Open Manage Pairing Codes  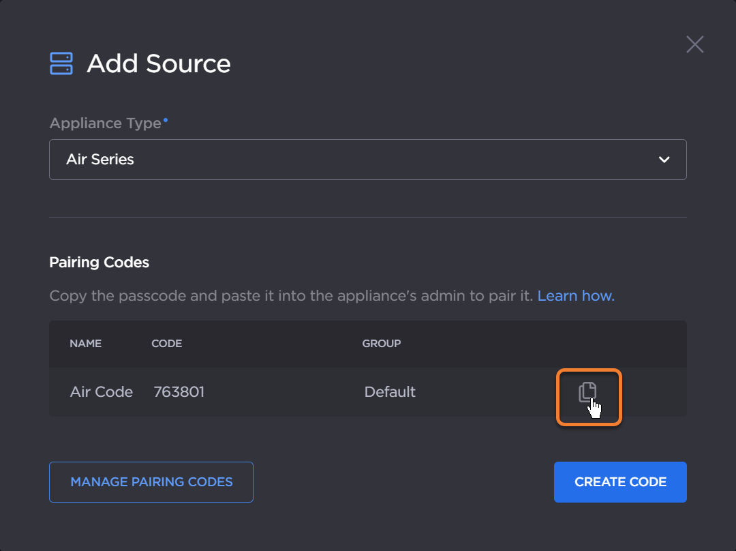(151, 482)
